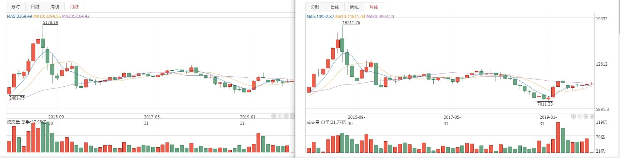Switch left chart to 日线 tab
The height and width of the screenshot is (158, 620).
click(35, 7)
